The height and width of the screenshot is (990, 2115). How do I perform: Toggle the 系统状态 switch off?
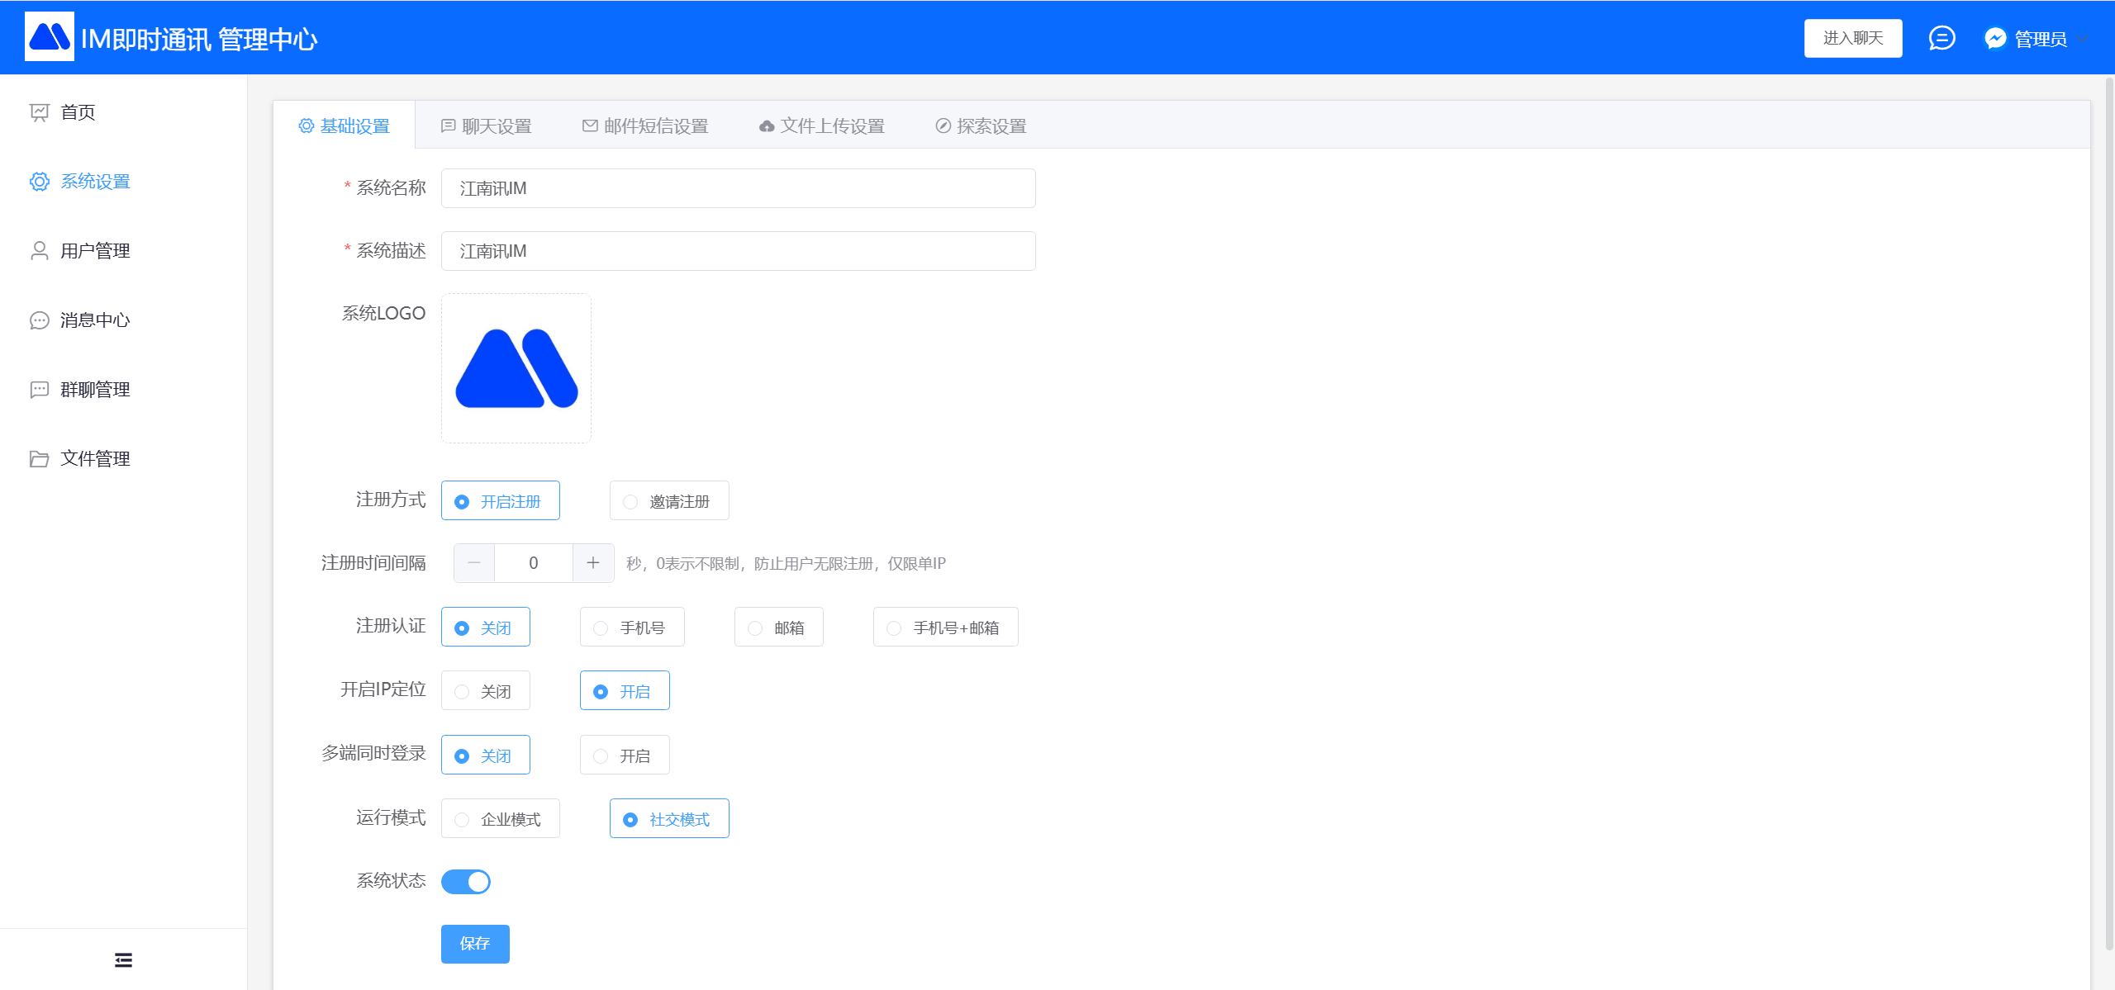466,882
